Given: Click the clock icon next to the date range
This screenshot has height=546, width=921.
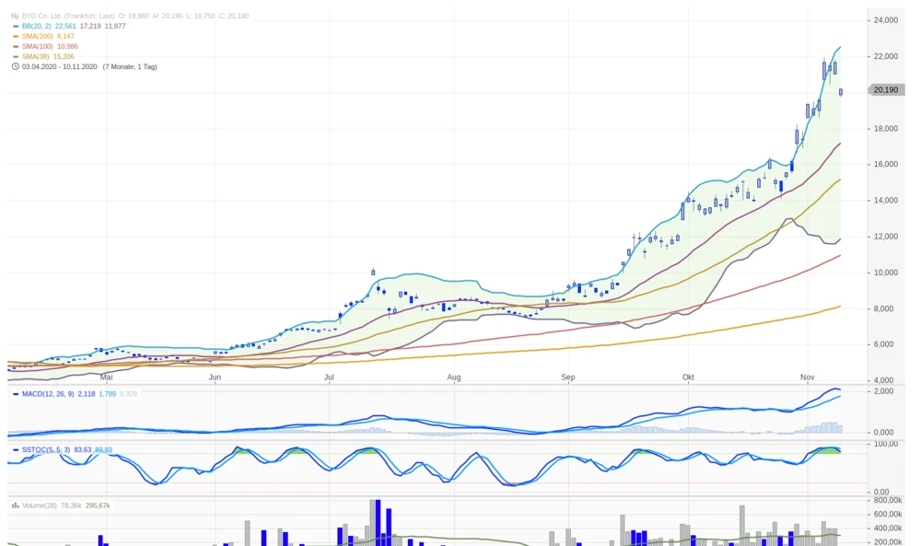Looking at the screenshot, I should coord(15,66).
